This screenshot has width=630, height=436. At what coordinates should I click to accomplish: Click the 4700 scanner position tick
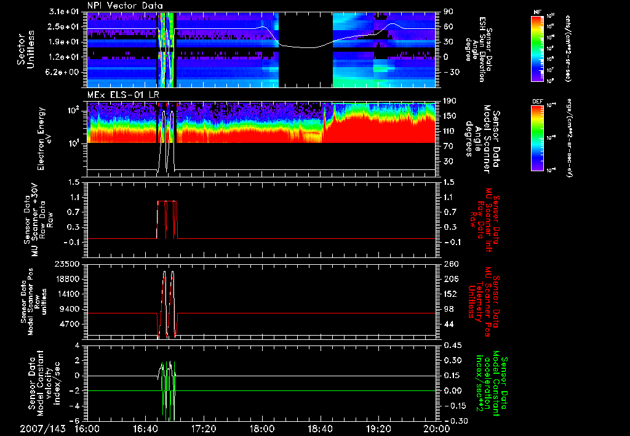click(x=70, y=324)
